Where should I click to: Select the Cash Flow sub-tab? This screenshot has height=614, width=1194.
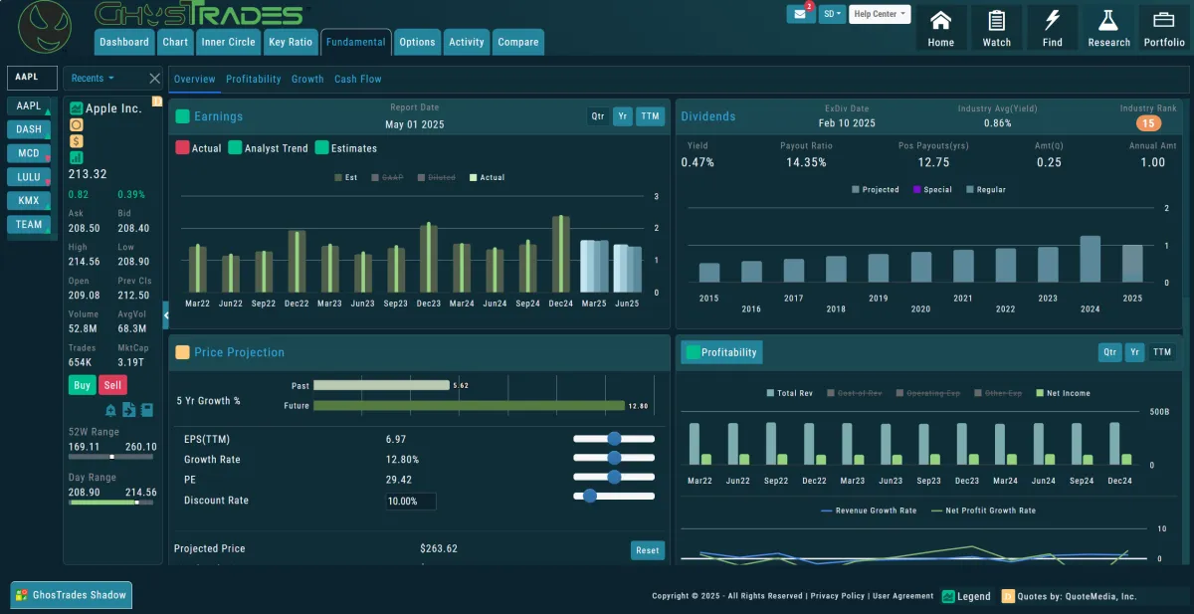pyautogui.click(x=358, y=79)
